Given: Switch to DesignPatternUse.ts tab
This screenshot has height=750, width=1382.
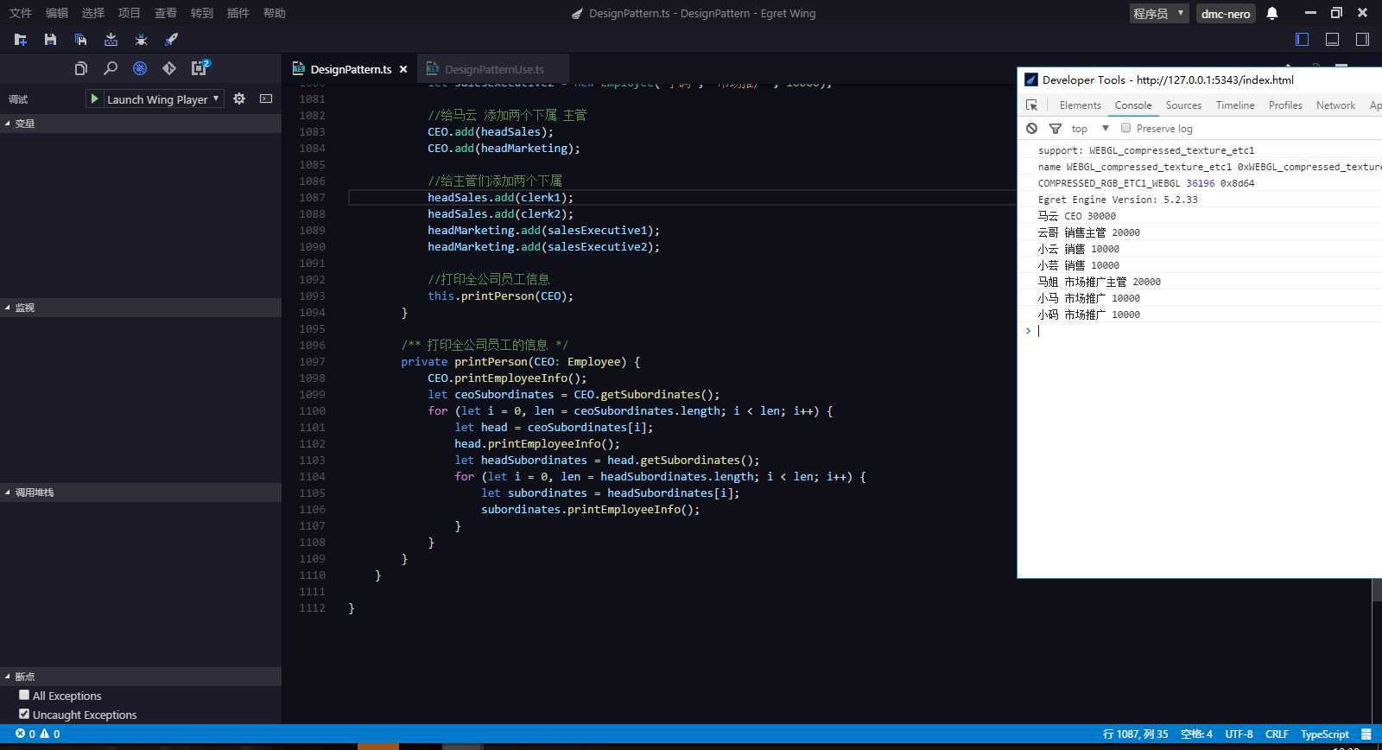Looking at the screenshot, I should point(493,69).
